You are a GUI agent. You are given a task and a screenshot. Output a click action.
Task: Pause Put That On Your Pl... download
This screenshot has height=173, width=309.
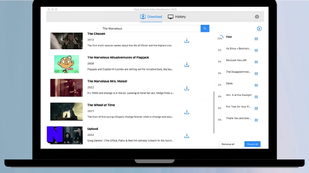(x=256, y=108)
